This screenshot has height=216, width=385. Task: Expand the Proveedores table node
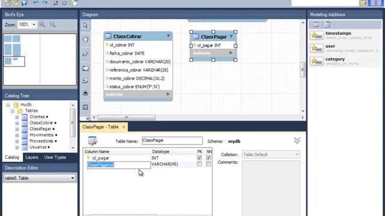point(17,142)
